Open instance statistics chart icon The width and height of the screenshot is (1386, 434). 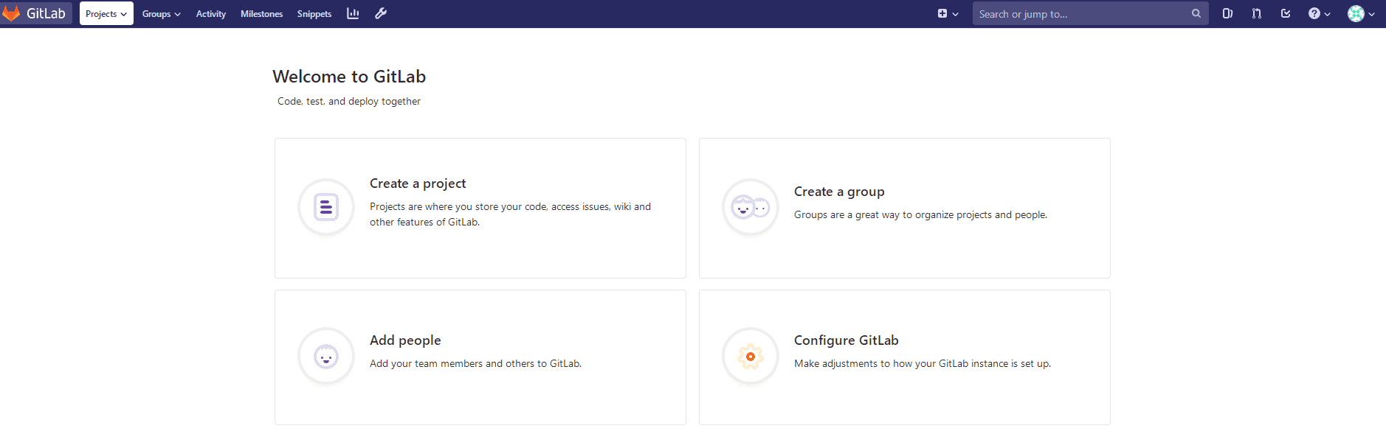[353, 13]
